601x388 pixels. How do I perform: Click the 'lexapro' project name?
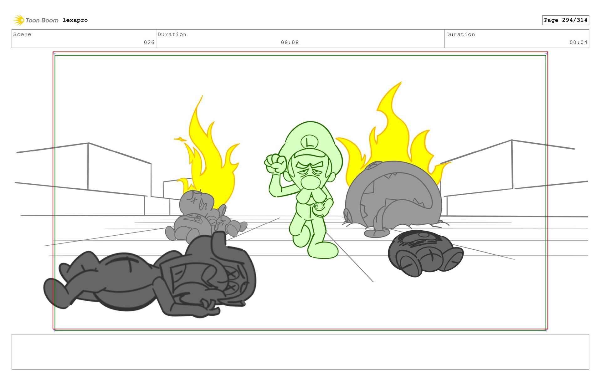[x=75, y=20]
